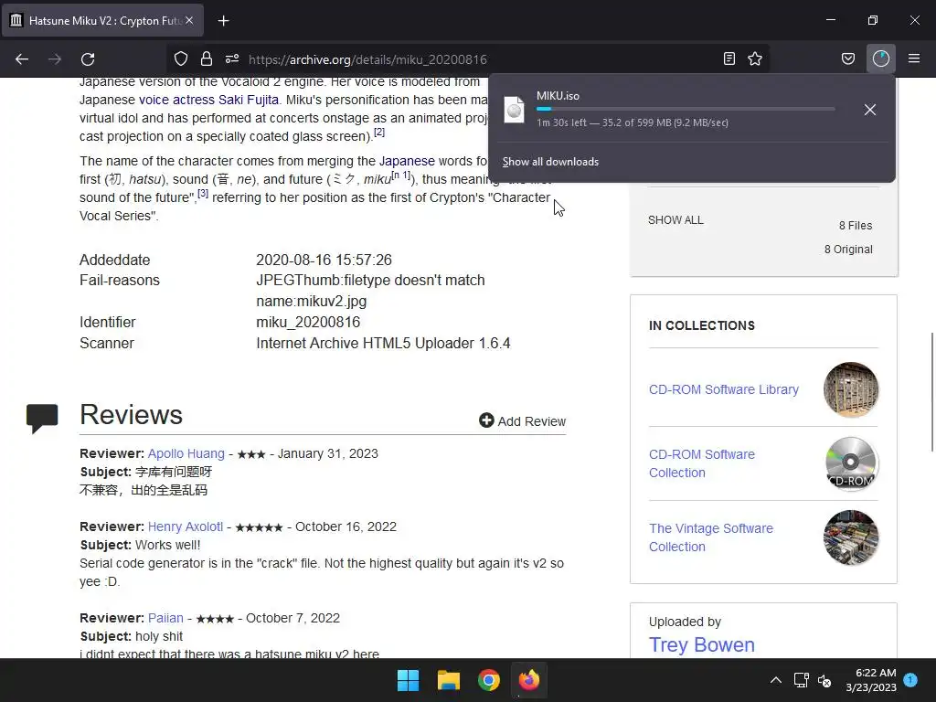Image resolution: width=936 pixels, height=702 pixels.
Task: Expand hidden system tray icons chevron
Action: pyautogui.click(x=775, y=680)
